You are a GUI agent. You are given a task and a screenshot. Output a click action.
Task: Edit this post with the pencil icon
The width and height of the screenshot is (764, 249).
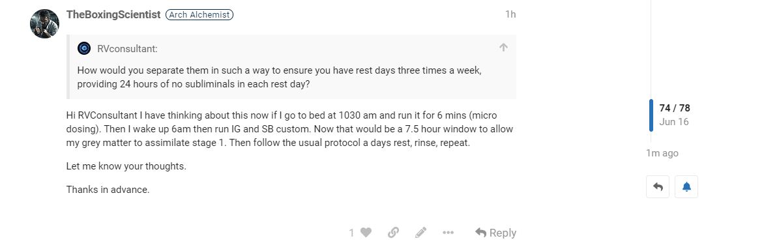(421, 233)
